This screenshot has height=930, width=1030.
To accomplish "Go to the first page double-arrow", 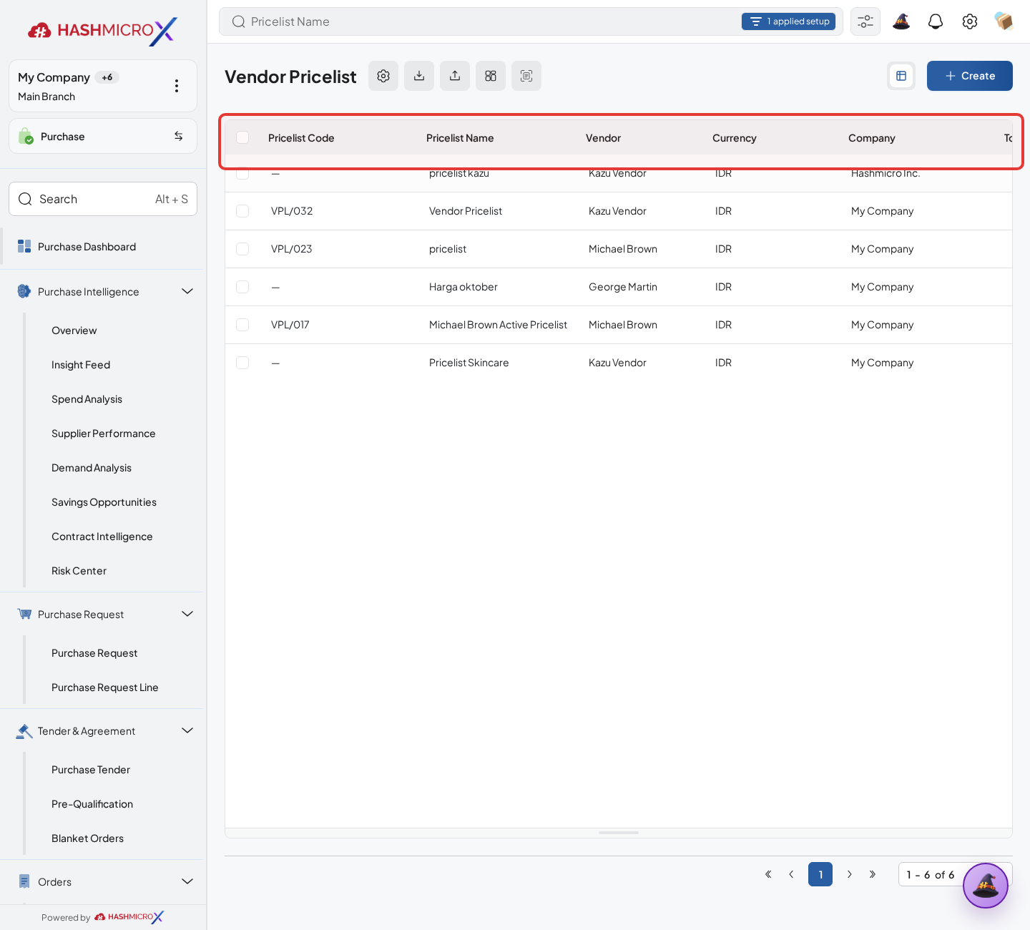I will [x=768, y=874].
